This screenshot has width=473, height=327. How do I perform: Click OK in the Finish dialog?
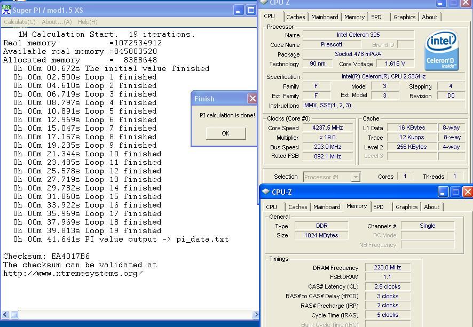(226, 133)
